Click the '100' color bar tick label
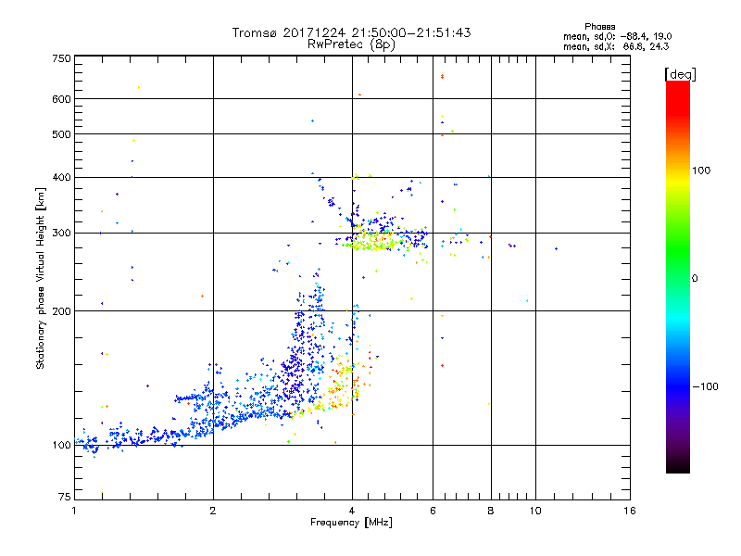The image size is (741, 556). click(701, 171)
